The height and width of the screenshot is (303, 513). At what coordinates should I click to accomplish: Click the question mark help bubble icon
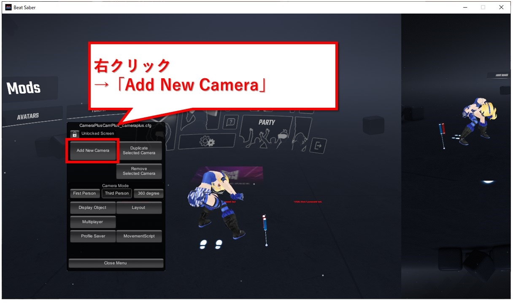click(230, 122)
